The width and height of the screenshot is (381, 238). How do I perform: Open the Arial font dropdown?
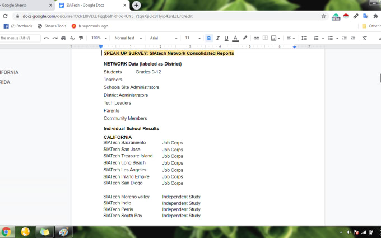coord(163,38)
